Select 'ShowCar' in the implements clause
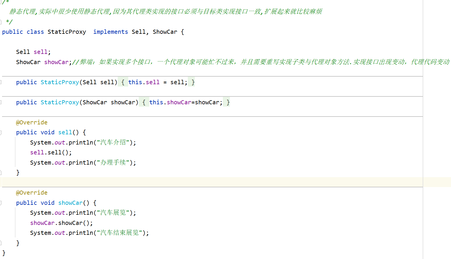The width and height of the screenshot is (451, 259). click(x=165, y=32)
